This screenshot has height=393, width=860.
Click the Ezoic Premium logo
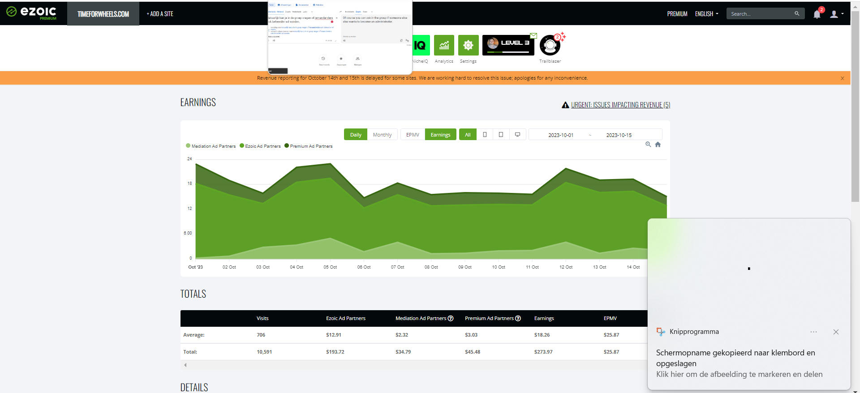coord(31,13)
